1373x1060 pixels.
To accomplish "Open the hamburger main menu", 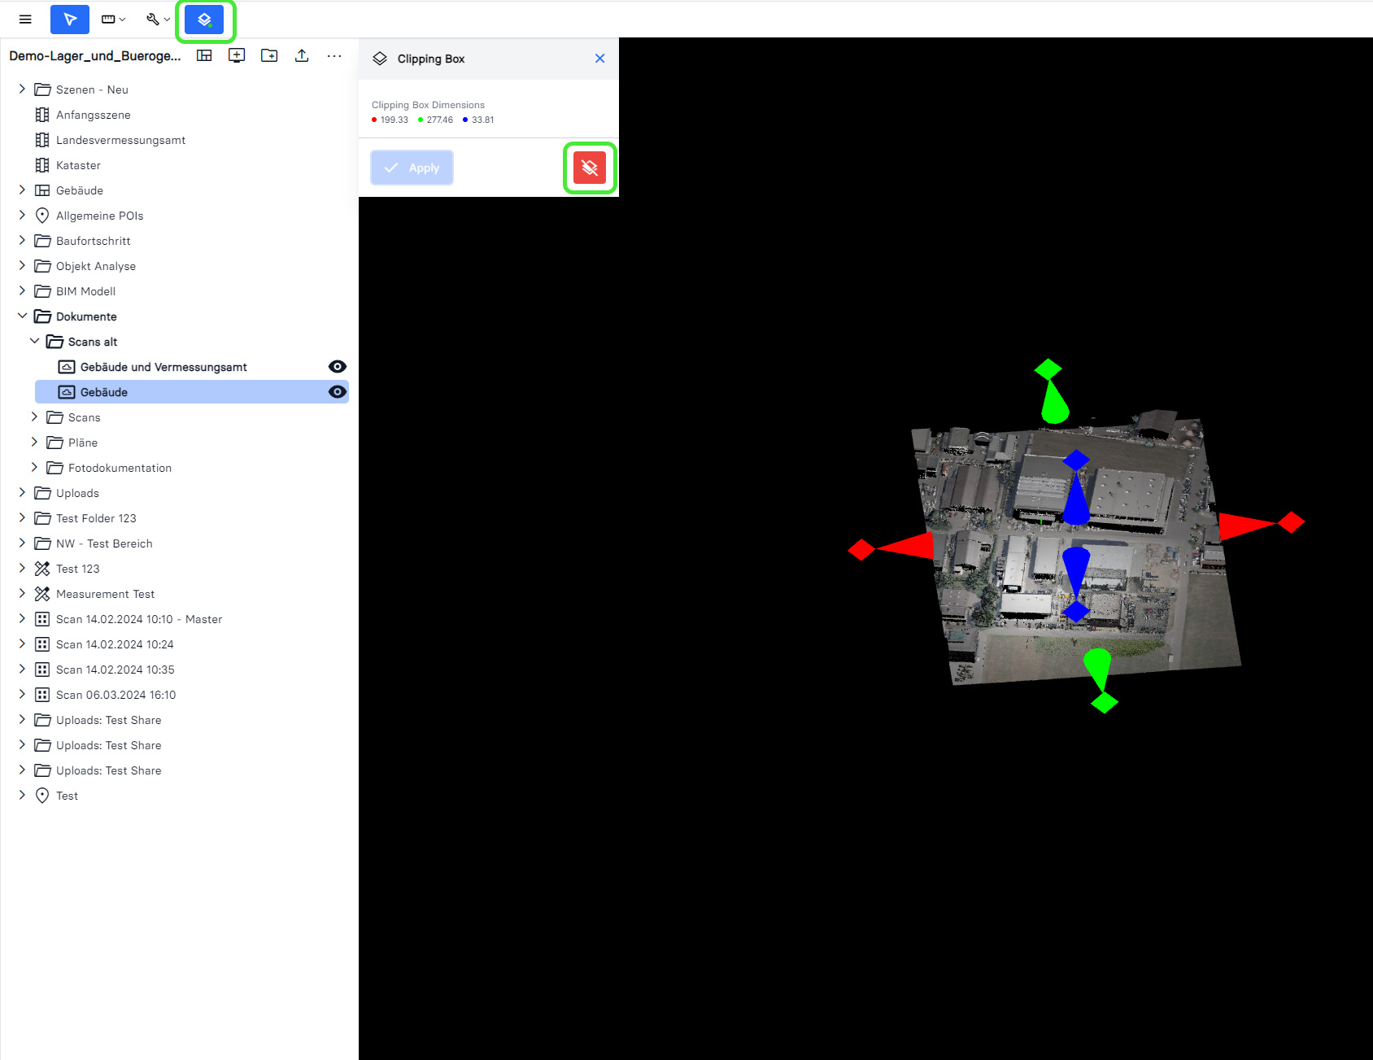I will pyautogui.click(x=25, y=20).
